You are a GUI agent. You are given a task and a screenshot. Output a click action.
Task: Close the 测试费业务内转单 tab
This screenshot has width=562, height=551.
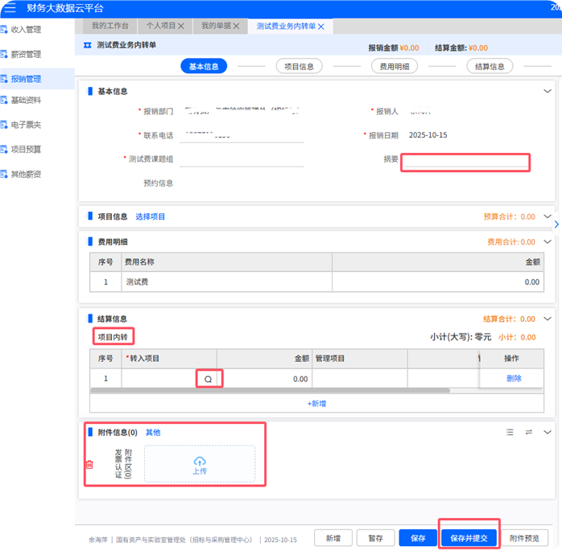(x=321, y=27)
